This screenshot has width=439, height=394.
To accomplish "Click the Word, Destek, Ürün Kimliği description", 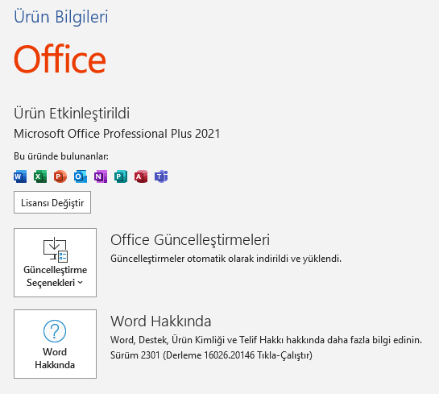I will point(267,340).
